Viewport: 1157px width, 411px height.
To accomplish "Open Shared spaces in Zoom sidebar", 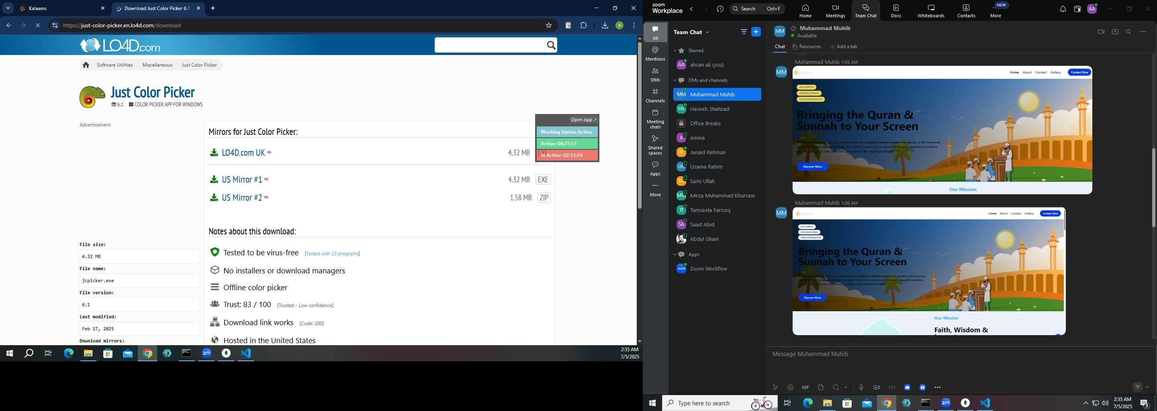I will 655,145.
